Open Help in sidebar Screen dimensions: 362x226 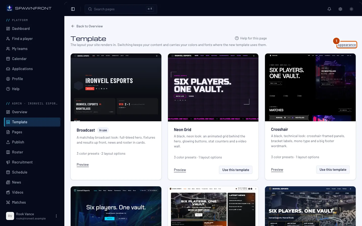click(32, 89)
